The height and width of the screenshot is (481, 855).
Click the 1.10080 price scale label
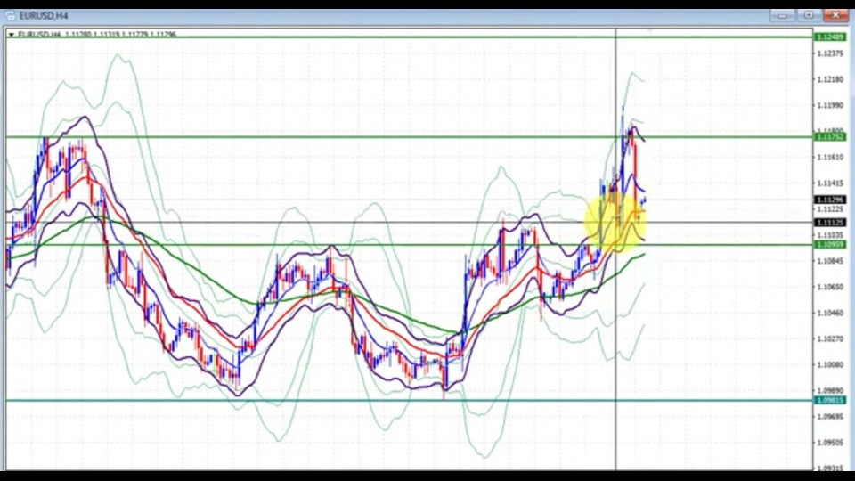(x=830, y=365)
